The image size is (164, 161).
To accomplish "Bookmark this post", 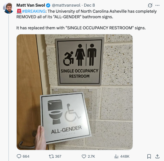I will pyautogui.click(x=149, y=156).
